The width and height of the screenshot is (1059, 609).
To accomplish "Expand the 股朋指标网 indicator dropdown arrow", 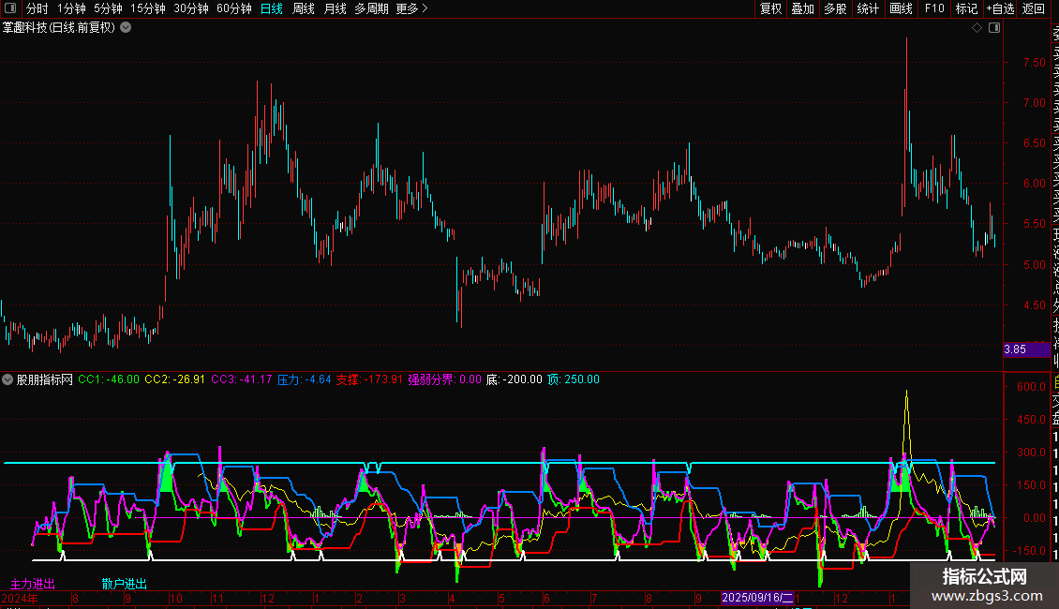I will 8,380.
